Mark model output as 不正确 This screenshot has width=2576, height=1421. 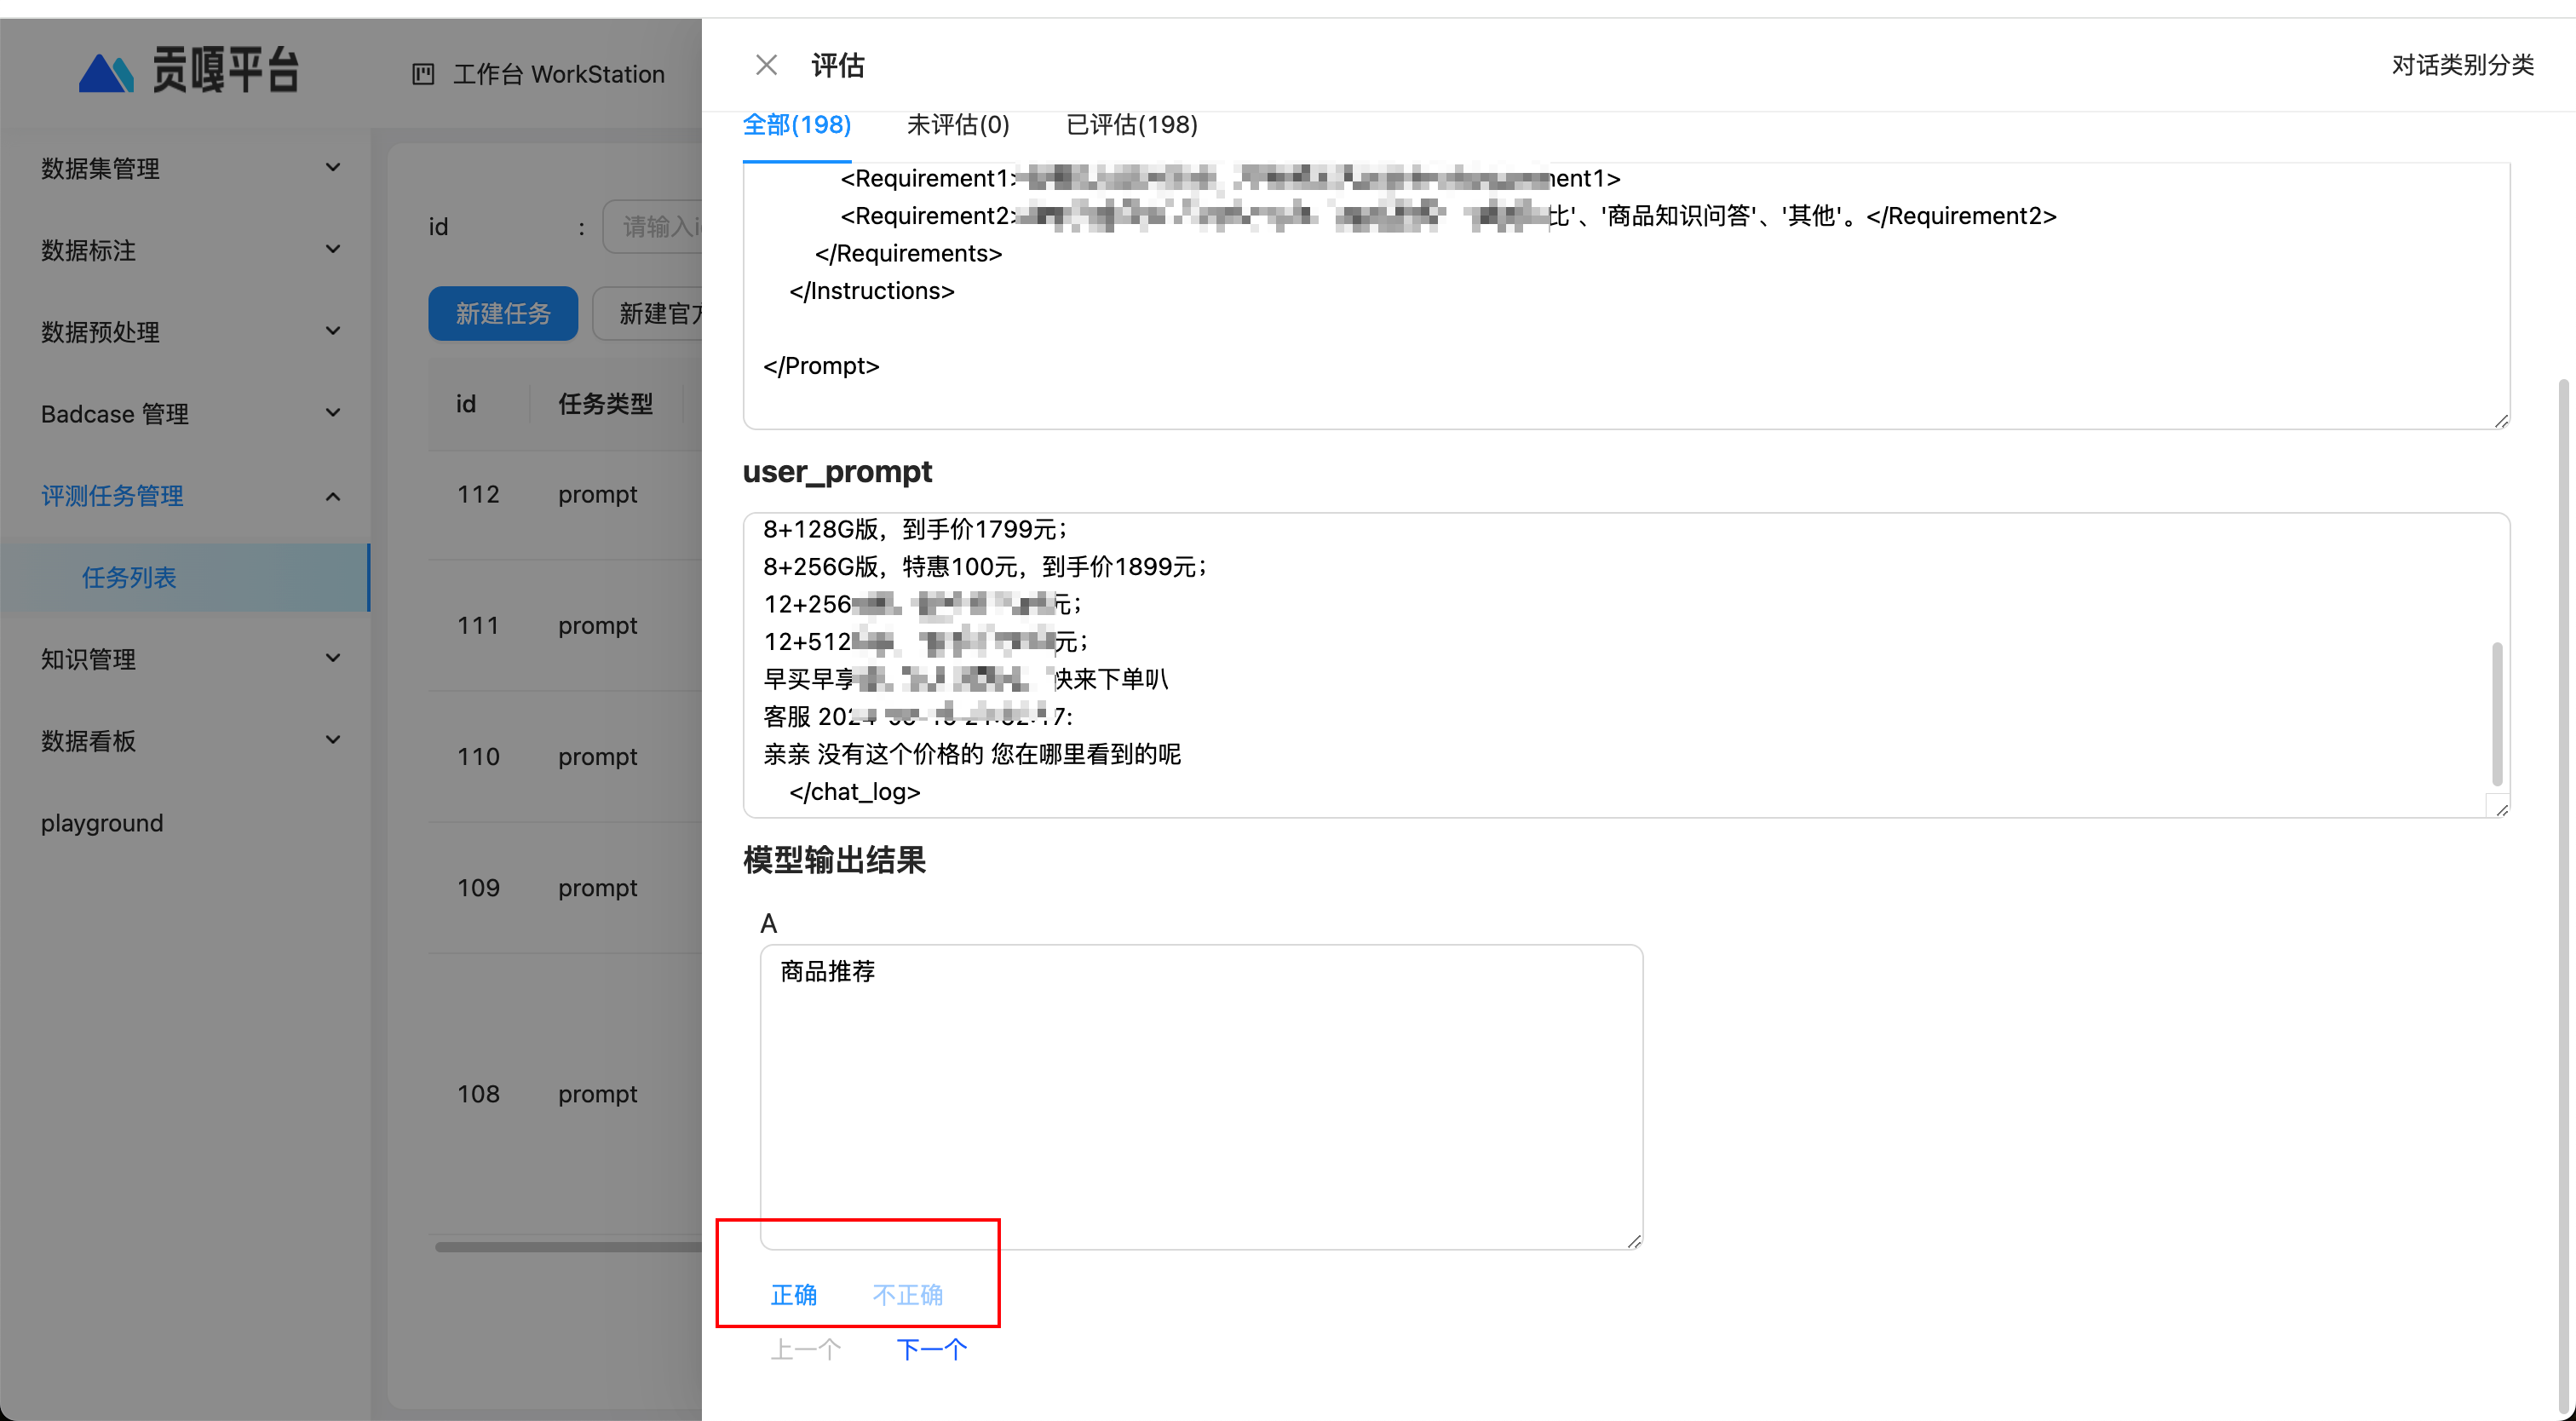[x=907, y=1295]
